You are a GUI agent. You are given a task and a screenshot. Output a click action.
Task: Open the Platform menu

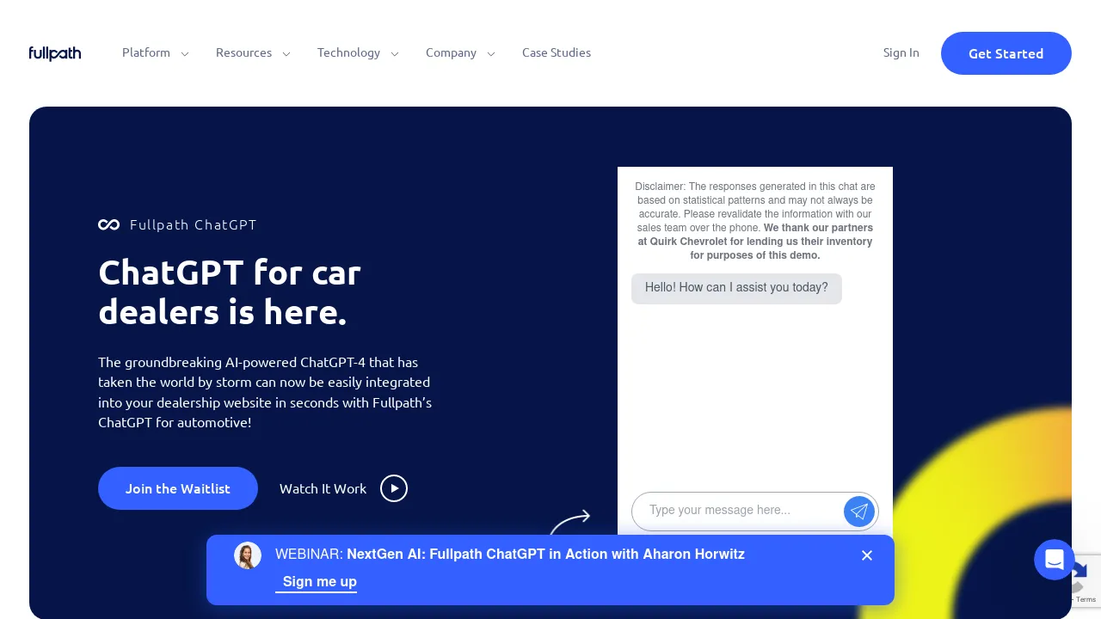point(146,52)
